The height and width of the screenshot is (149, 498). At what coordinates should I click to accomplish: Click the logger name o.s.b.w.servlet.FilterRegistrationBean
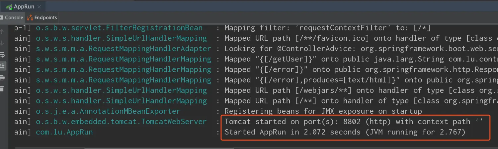tap(119, 28)
